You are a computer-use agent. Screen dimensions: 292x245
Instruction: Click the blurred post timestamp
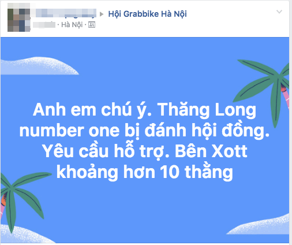click(44, 25)
